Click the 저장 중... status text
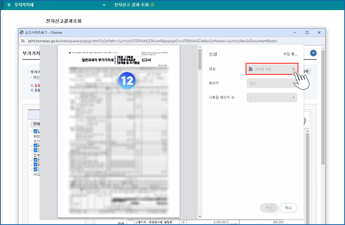 coord(290,54)
